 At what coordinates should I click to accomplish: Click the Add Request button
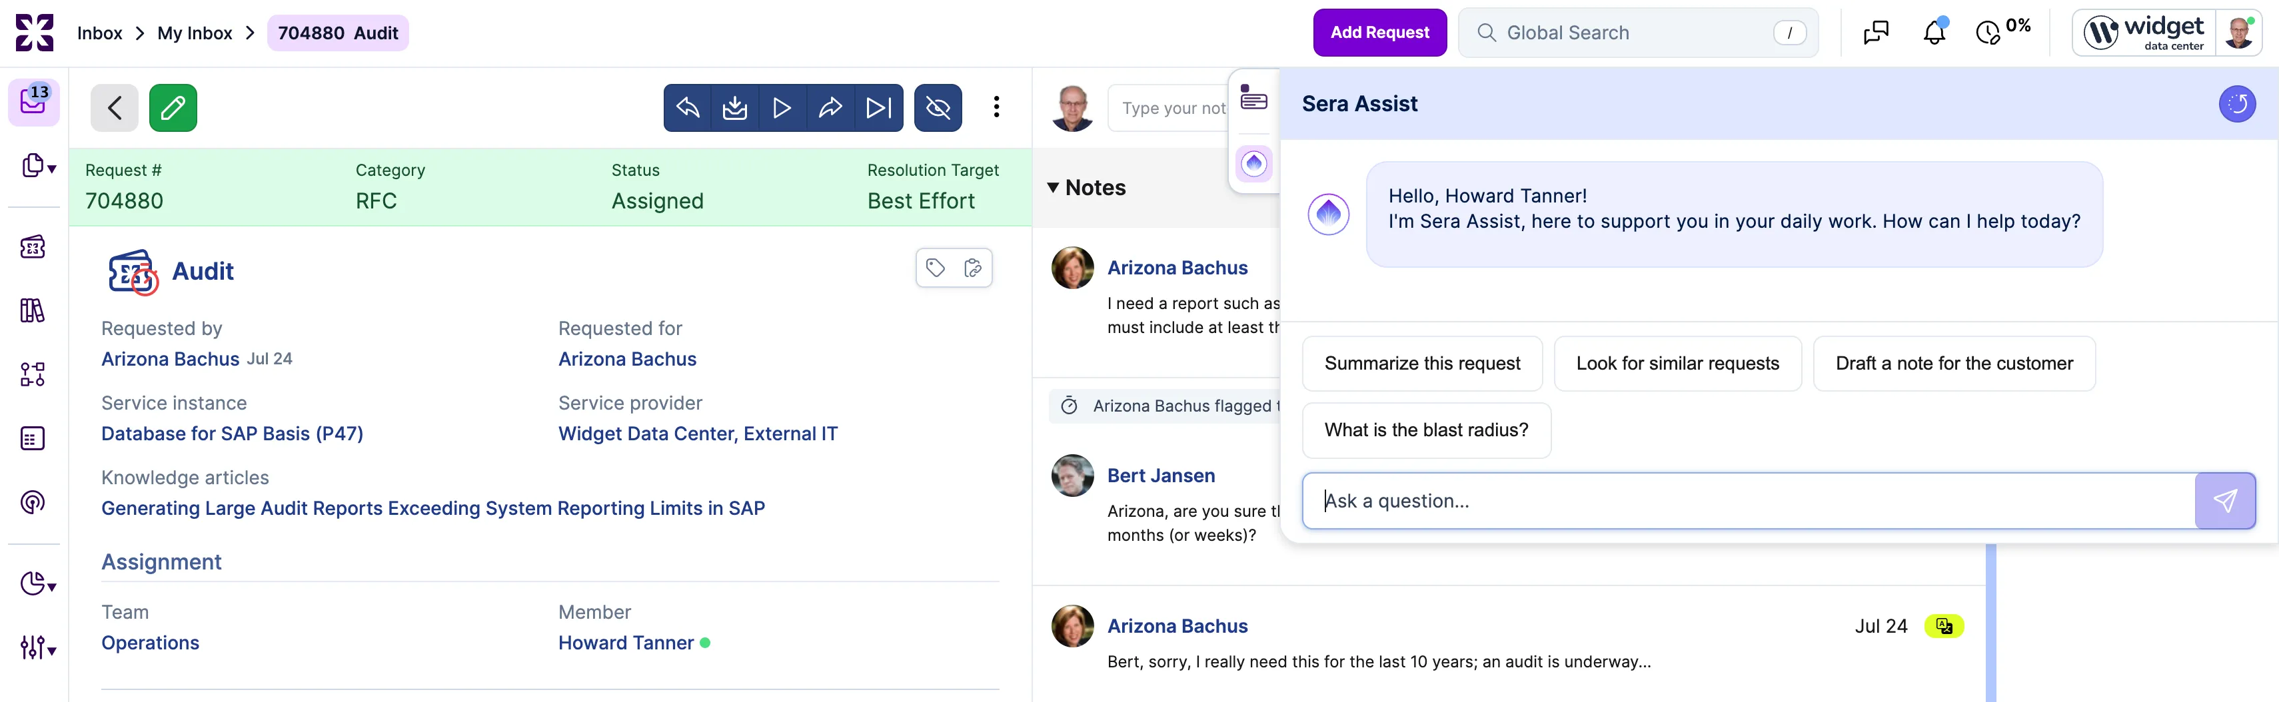tap(1379, 33)
